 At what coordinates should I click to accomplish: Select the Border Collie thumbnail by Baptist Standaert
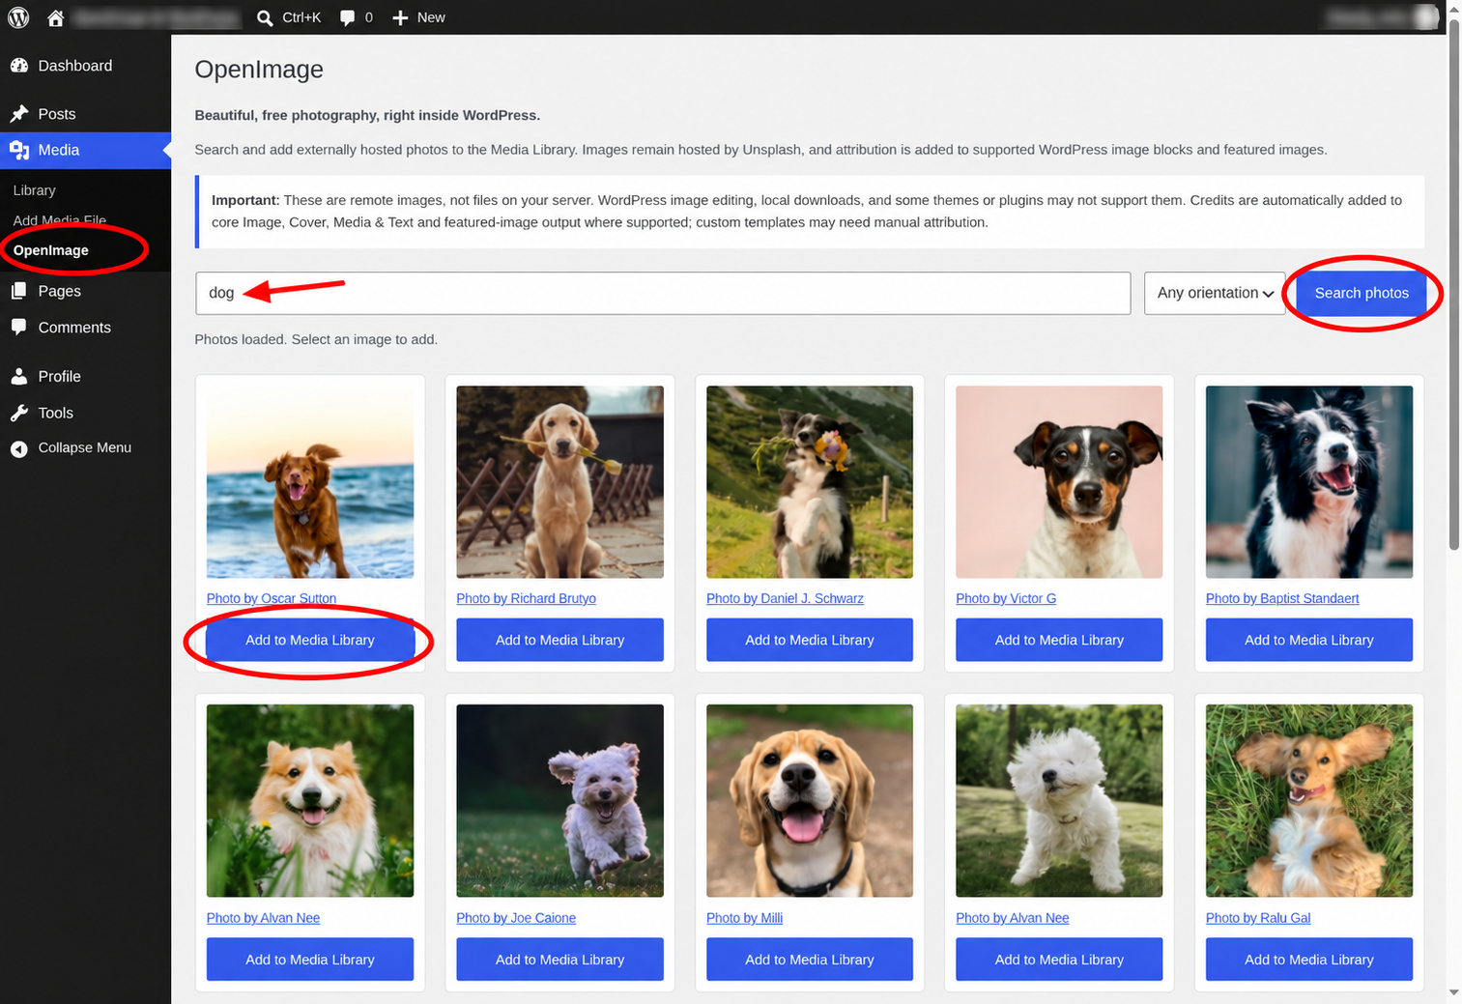(1309, 482)
